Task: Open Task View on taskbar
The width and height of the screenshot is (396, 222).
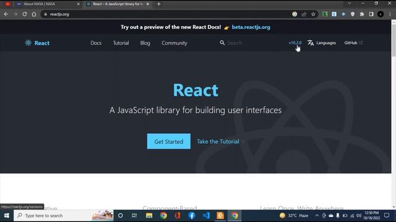Action: 134,215
